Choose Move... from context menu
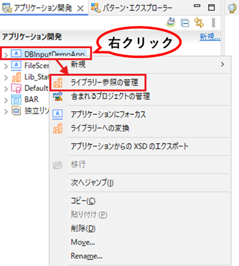This screenshot has width=239, height=266. [140, 242]
